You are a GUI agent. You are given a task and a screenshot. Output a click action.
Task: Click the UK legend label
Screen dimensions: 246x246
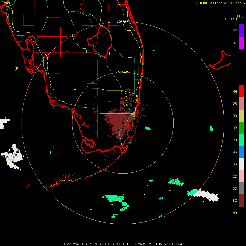[235, 43]
